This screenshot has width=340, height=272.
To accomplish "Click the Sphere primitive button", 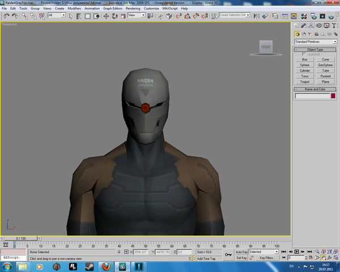I will point(305,65).
